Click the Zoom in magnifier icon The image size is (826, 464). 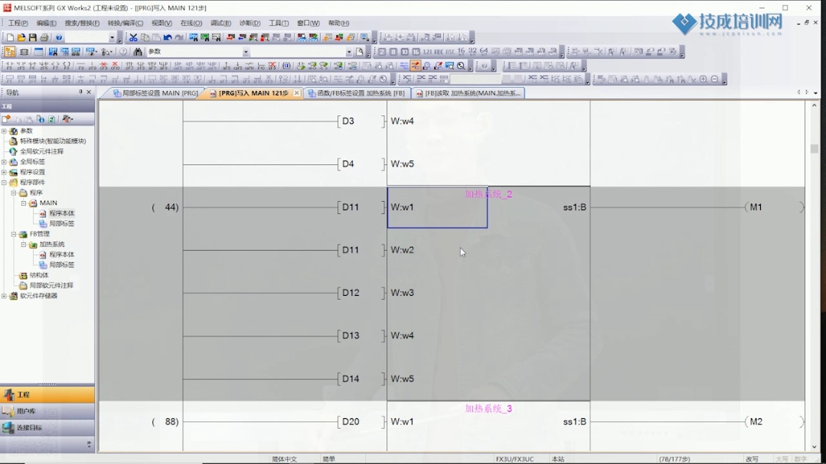coord(704,79)
